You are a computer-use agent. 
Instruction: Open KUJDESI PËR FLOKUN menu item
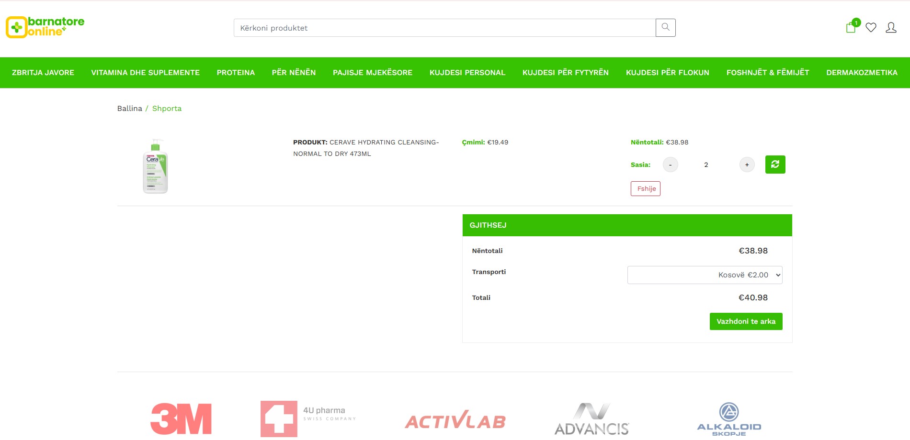tap(668, 73)
